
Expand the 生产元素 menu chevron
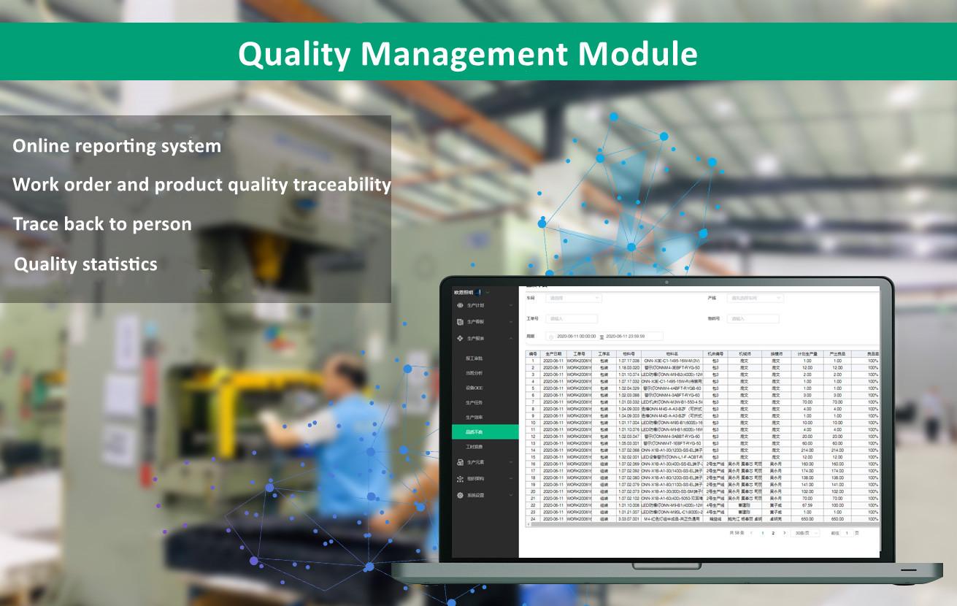tap(510, 462)
